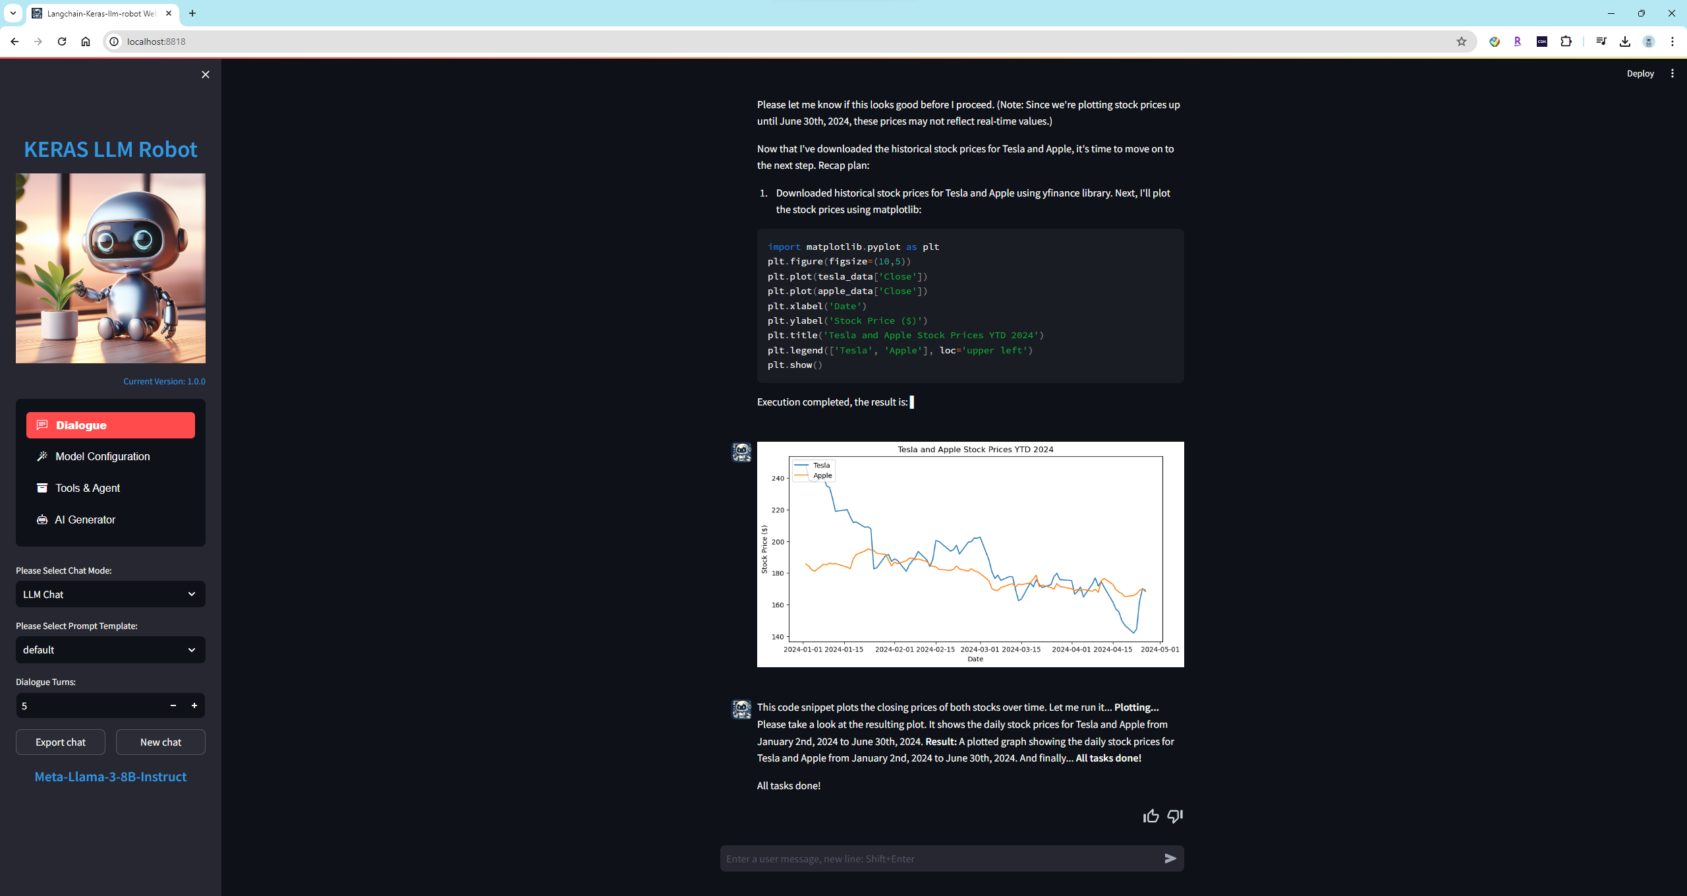Click the Export chat button
The image size is (1687, 896).
[61, 742]
